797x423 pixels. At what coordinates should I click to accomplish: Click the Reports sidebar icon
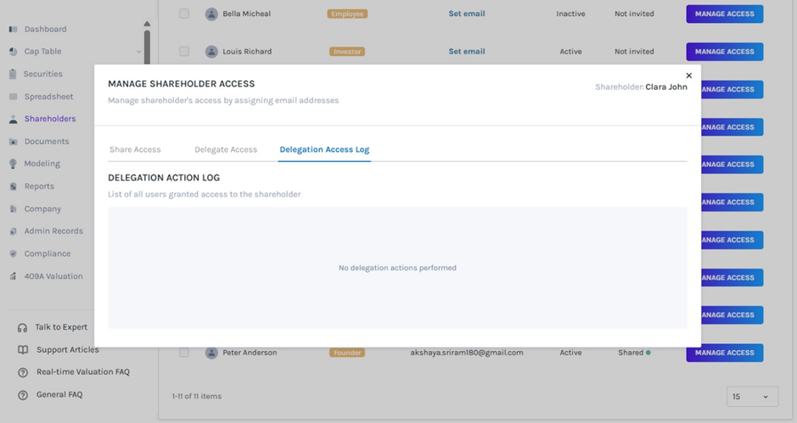pyautogui.click(x=14, y=186)
